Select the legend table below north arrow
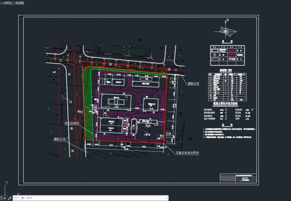 click(x=227, y=55)
